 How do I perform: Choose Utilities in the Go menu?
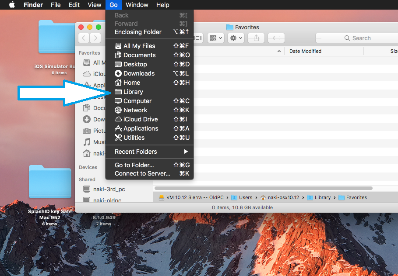click(x=134, y=138)
